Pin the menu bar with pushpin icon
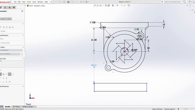 click(x=51, y=2)
